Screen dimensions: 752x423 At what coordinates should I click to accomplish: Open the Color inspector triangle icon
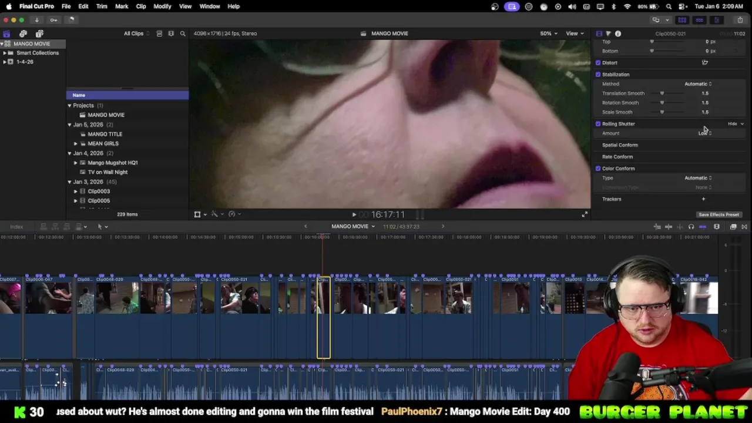point(608,33)
